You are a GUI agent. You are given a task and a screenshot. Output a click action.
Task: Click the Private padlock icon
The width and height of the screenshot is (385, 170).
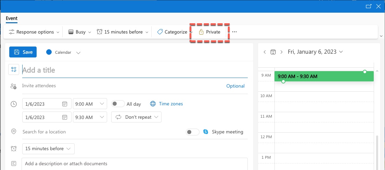tap(201, 32)
